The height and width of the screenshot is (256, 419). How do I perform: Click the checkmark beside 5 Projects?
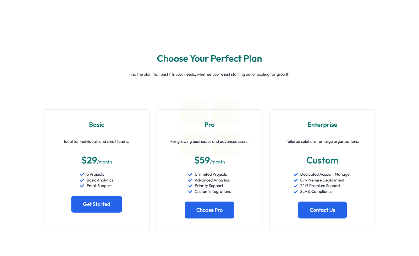pyautogui.click(x=82, y=174)
